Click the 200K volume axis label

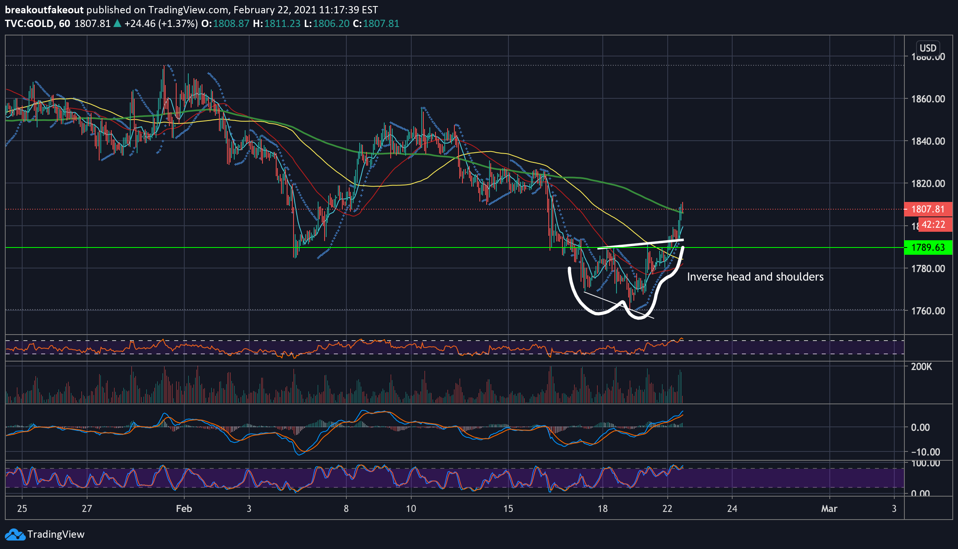tap(921, 366)
